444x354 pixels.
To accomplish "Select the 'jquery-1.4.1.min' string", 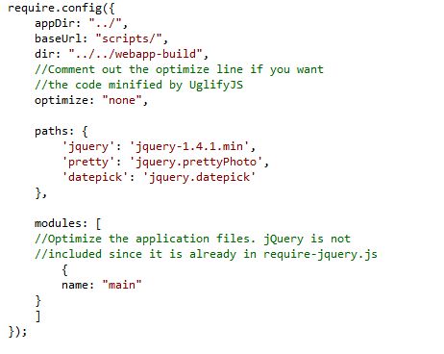I will [189, 146].
